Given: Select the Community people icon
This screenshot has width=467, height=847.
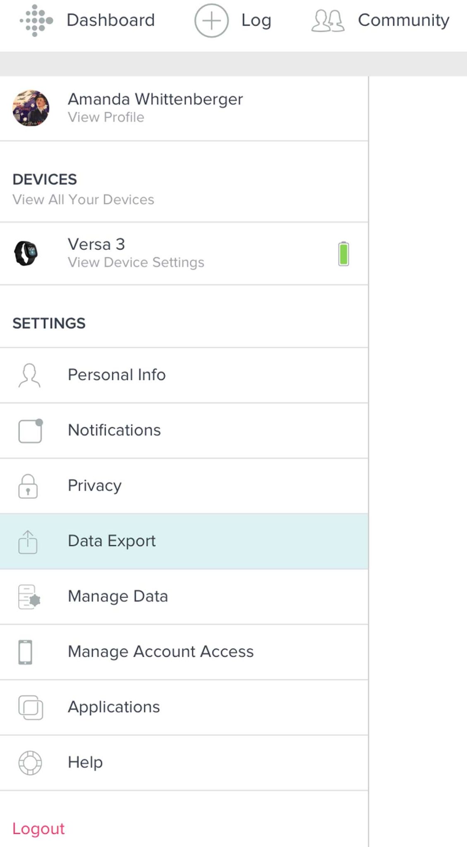Looking at the screenshot, I should [329, 20].
